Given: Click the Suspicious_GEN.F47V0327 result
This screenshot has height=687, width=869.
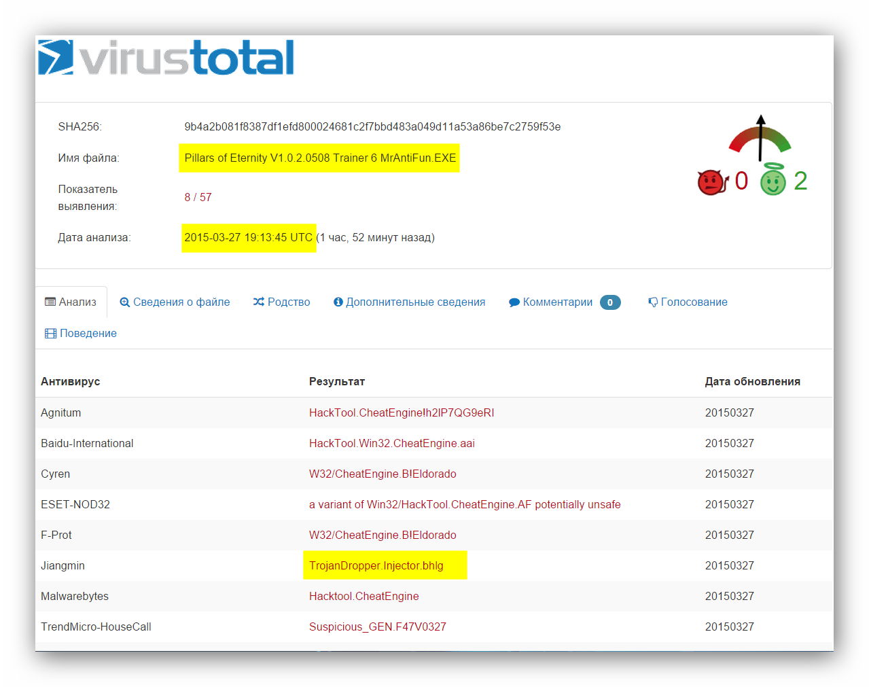Looking at the screenshot, I should [378, 627].
